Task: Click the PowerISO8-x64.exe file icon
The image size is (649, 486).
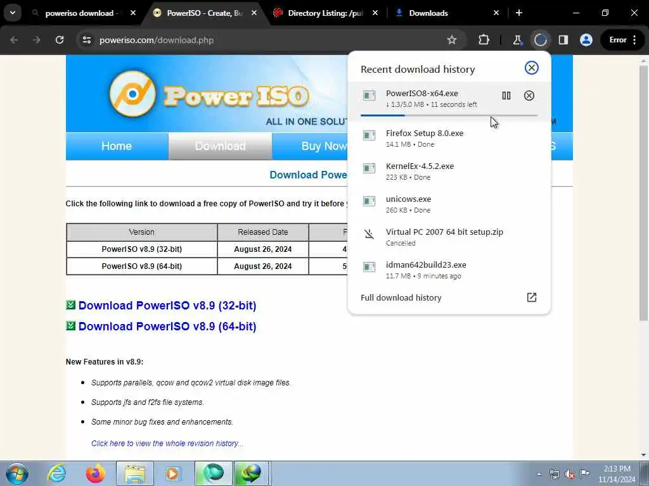Action: [x=369, y=96]
